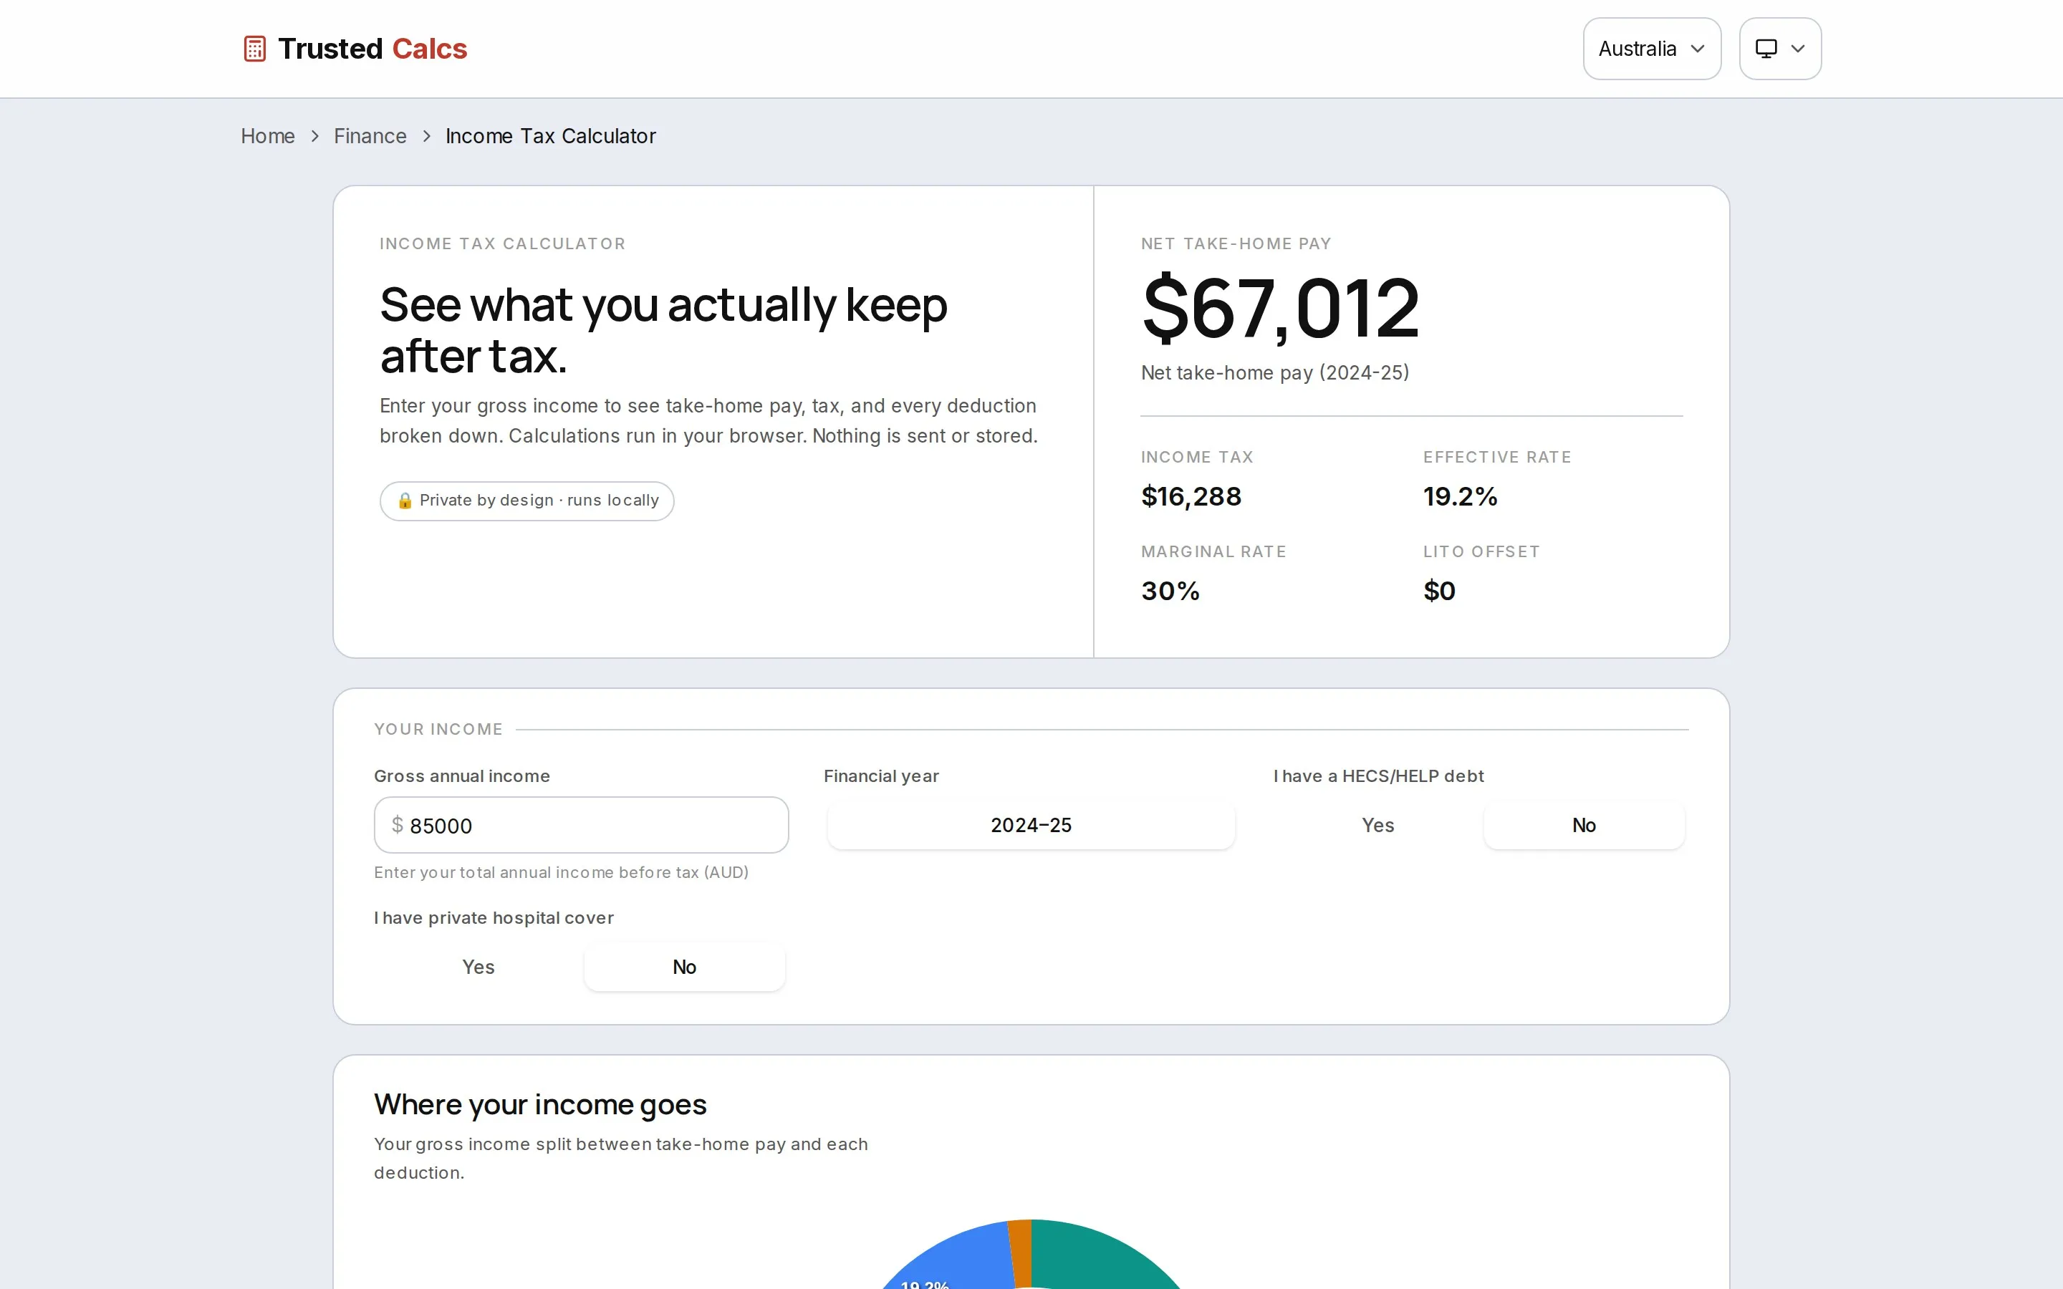Click the breadcrumb chevron after Finance
The image size is (2063, 1289).
(426, 136)
